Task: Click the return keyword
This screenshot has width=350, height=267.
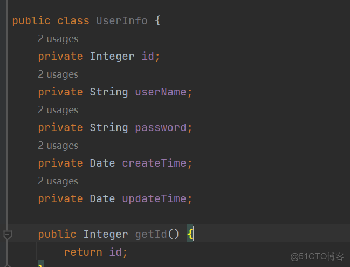Action: pyautogui.click(x=83, y=252)
